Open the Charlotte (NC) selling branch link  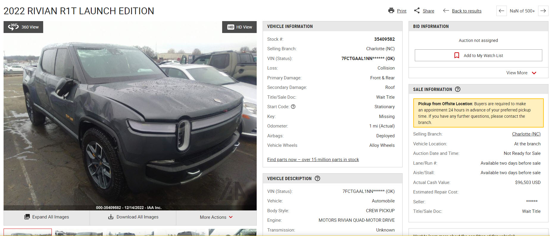(x=526, y=134)
